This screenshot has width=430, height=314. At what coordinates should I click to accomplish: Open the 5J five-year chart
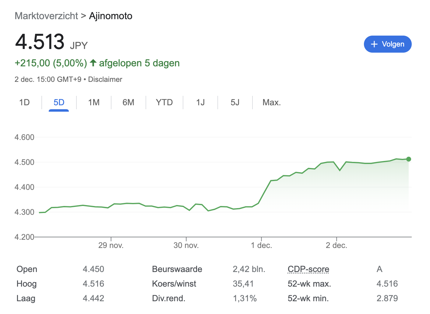[235, 102]
